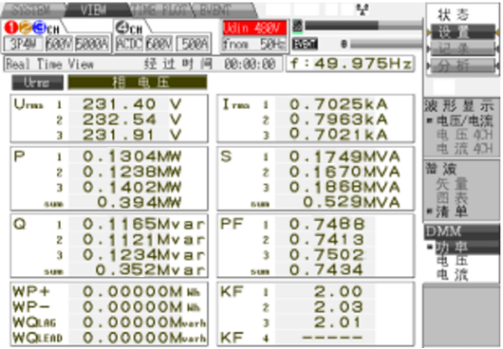
Task: Select 清单 list view under harmonics
Action: click(452, 212)
